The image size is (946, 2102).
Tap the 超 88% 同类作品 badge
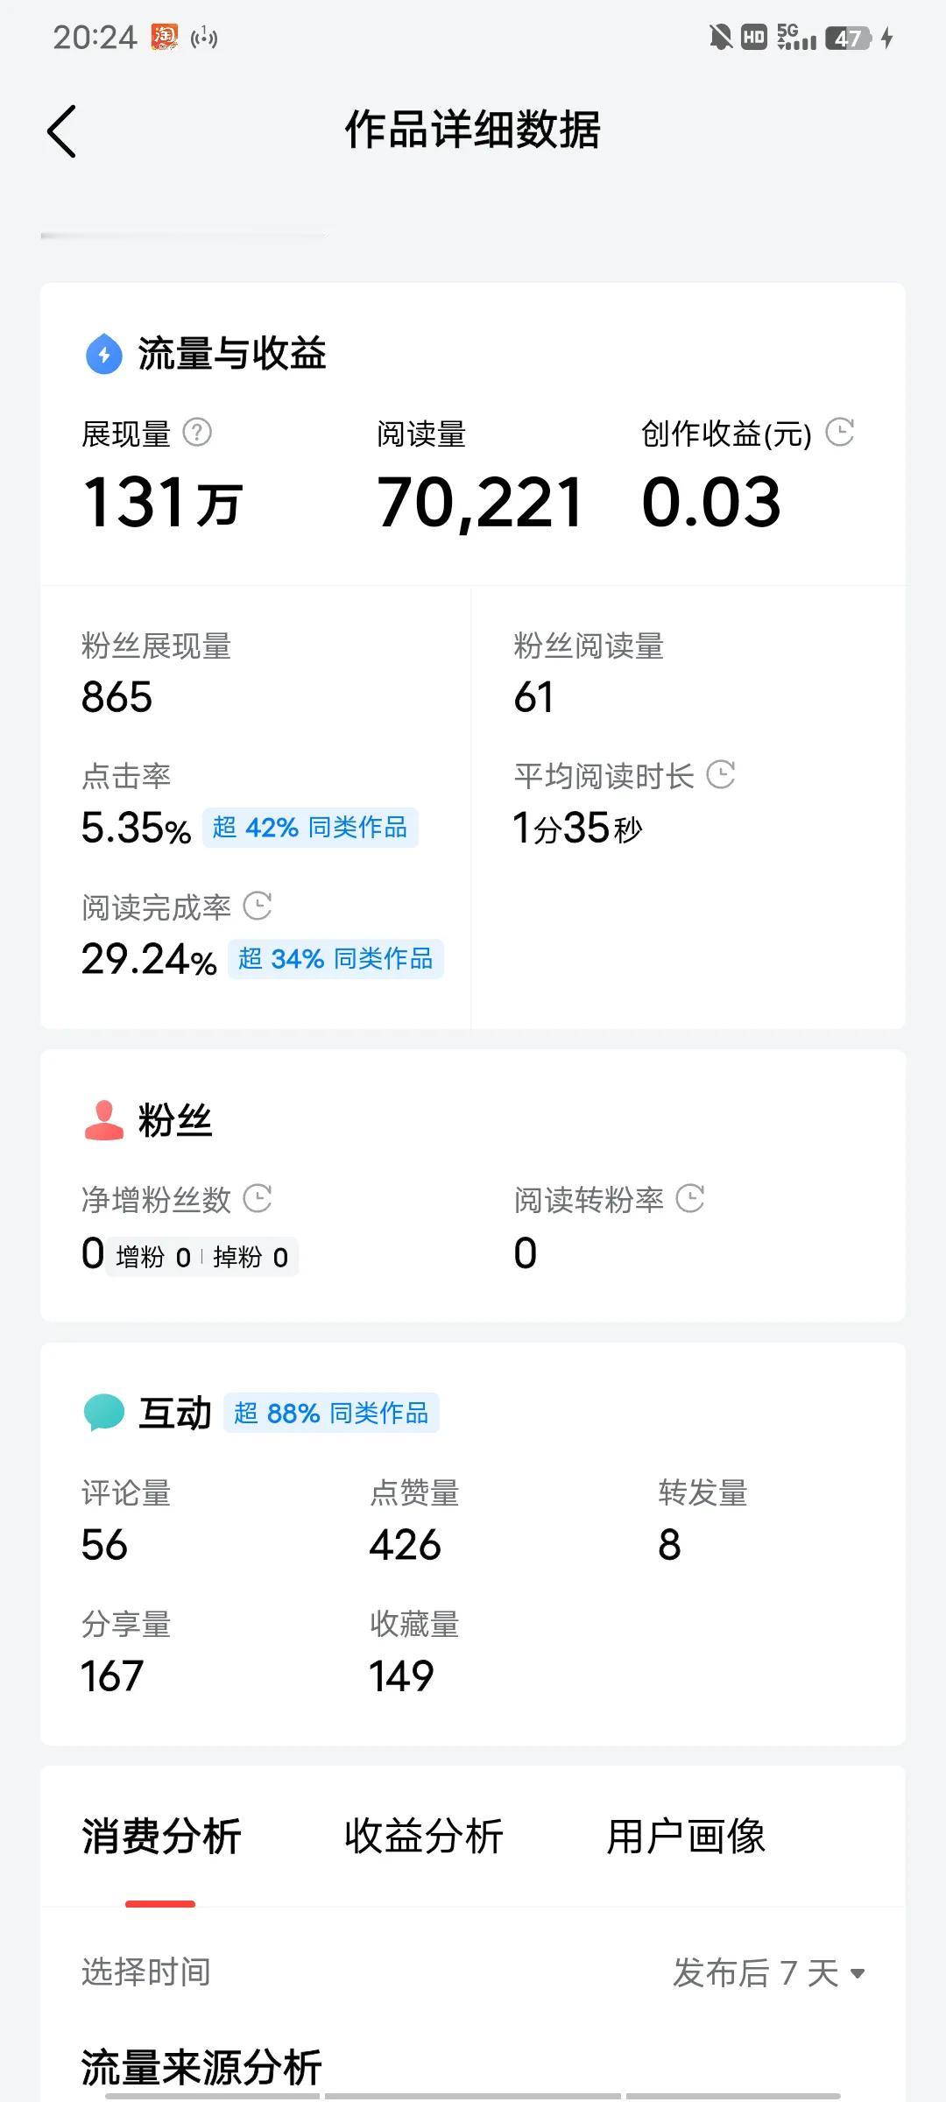click(331, 1413)
